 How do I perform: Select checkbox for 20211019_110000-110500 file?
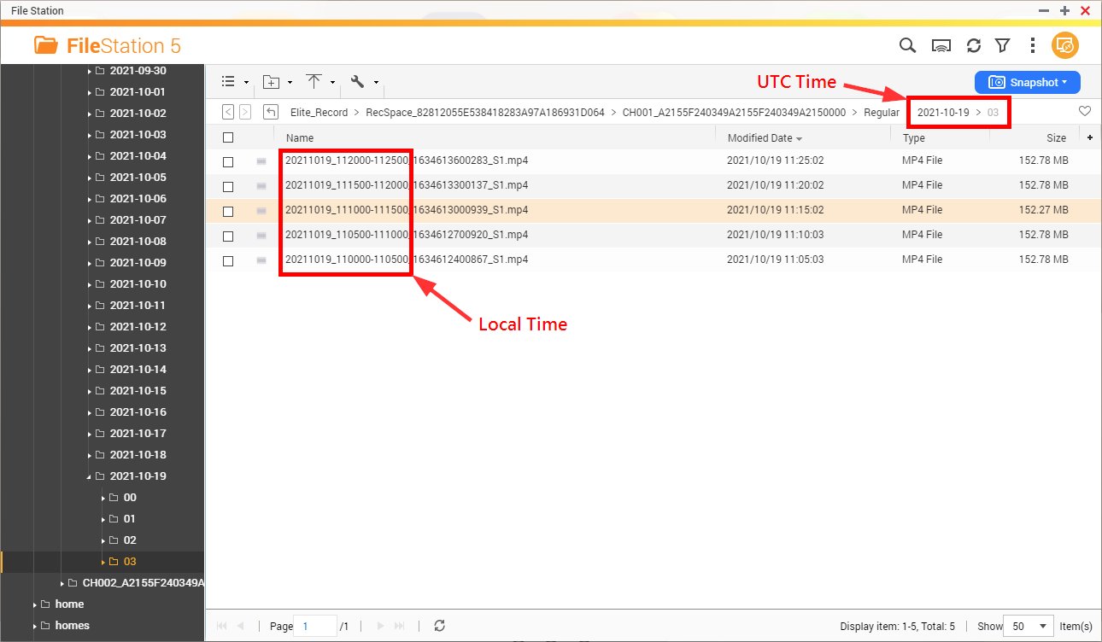[x=228, y=260]
